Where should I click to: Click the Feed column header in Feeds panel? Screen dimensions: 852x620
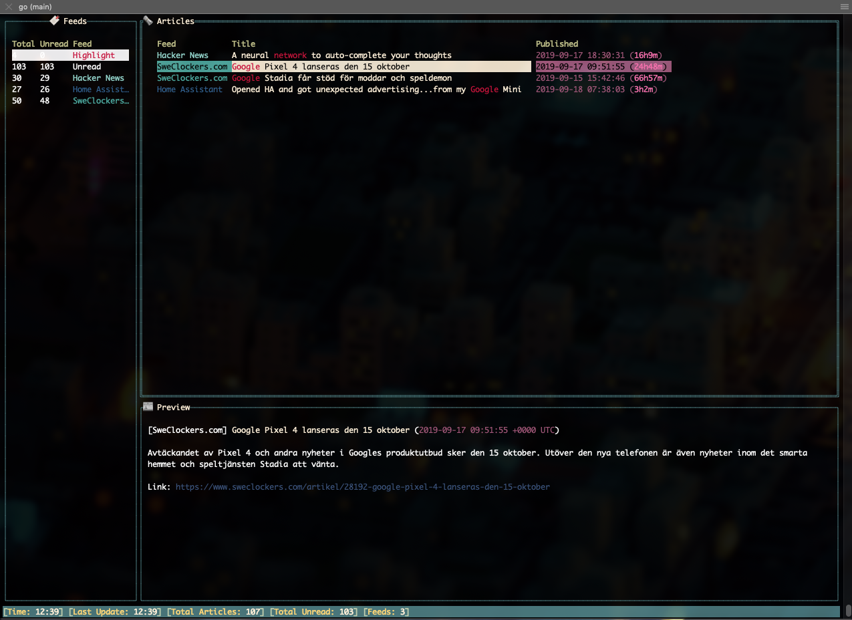point(82,44)
